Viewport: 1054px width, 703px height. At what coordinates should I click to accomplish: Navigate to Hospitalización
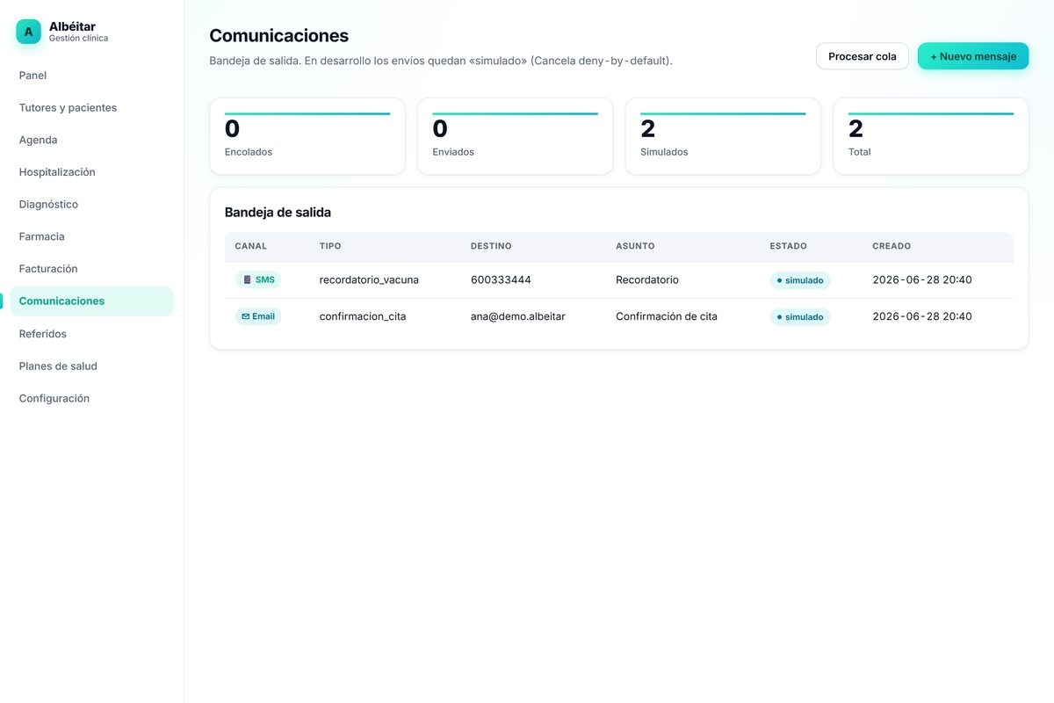coord(91,172)
